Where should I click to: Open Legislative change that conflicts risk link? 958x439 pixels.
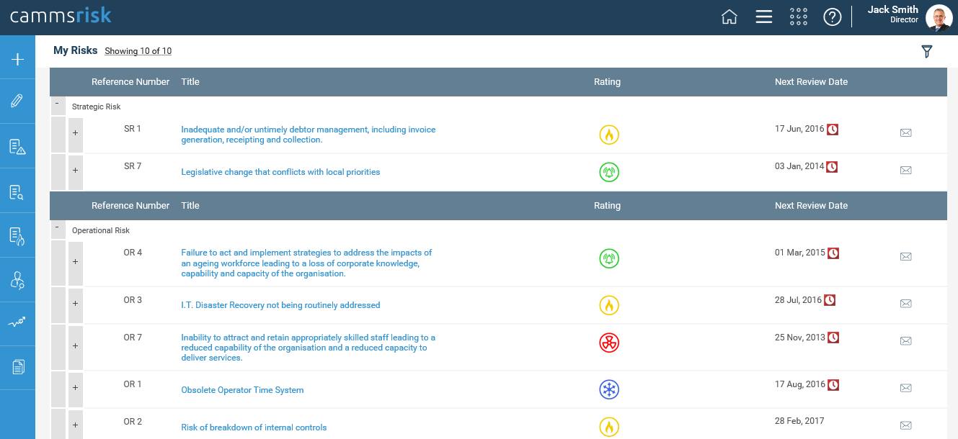click(x=280, y=172)
